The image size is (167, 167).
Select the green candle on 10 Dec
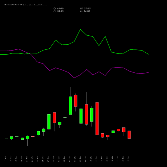[x=92, y=115]
